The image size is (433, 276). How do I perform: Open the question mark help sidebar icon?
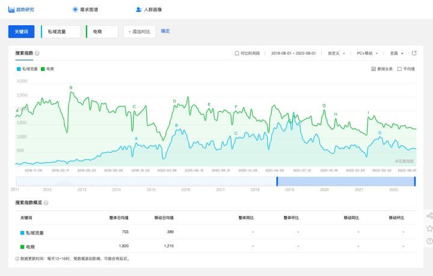tap(429, 241)
